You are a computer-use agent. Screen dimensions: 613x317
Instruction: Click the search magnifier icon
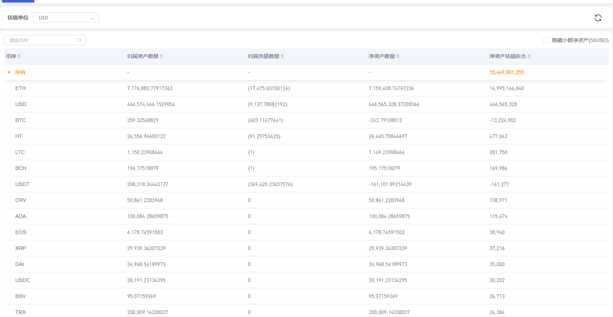[79, 40]
